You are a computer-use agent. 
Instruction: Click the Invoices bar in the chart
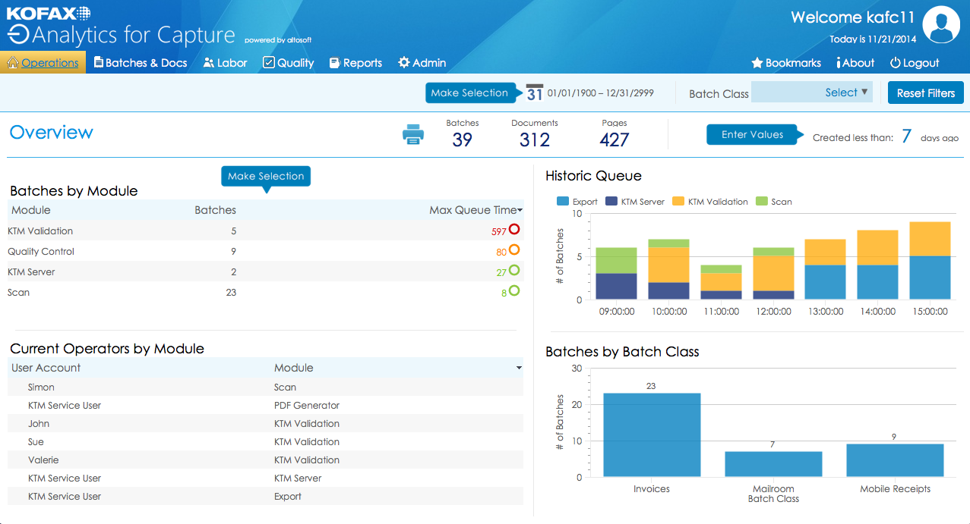652,435
